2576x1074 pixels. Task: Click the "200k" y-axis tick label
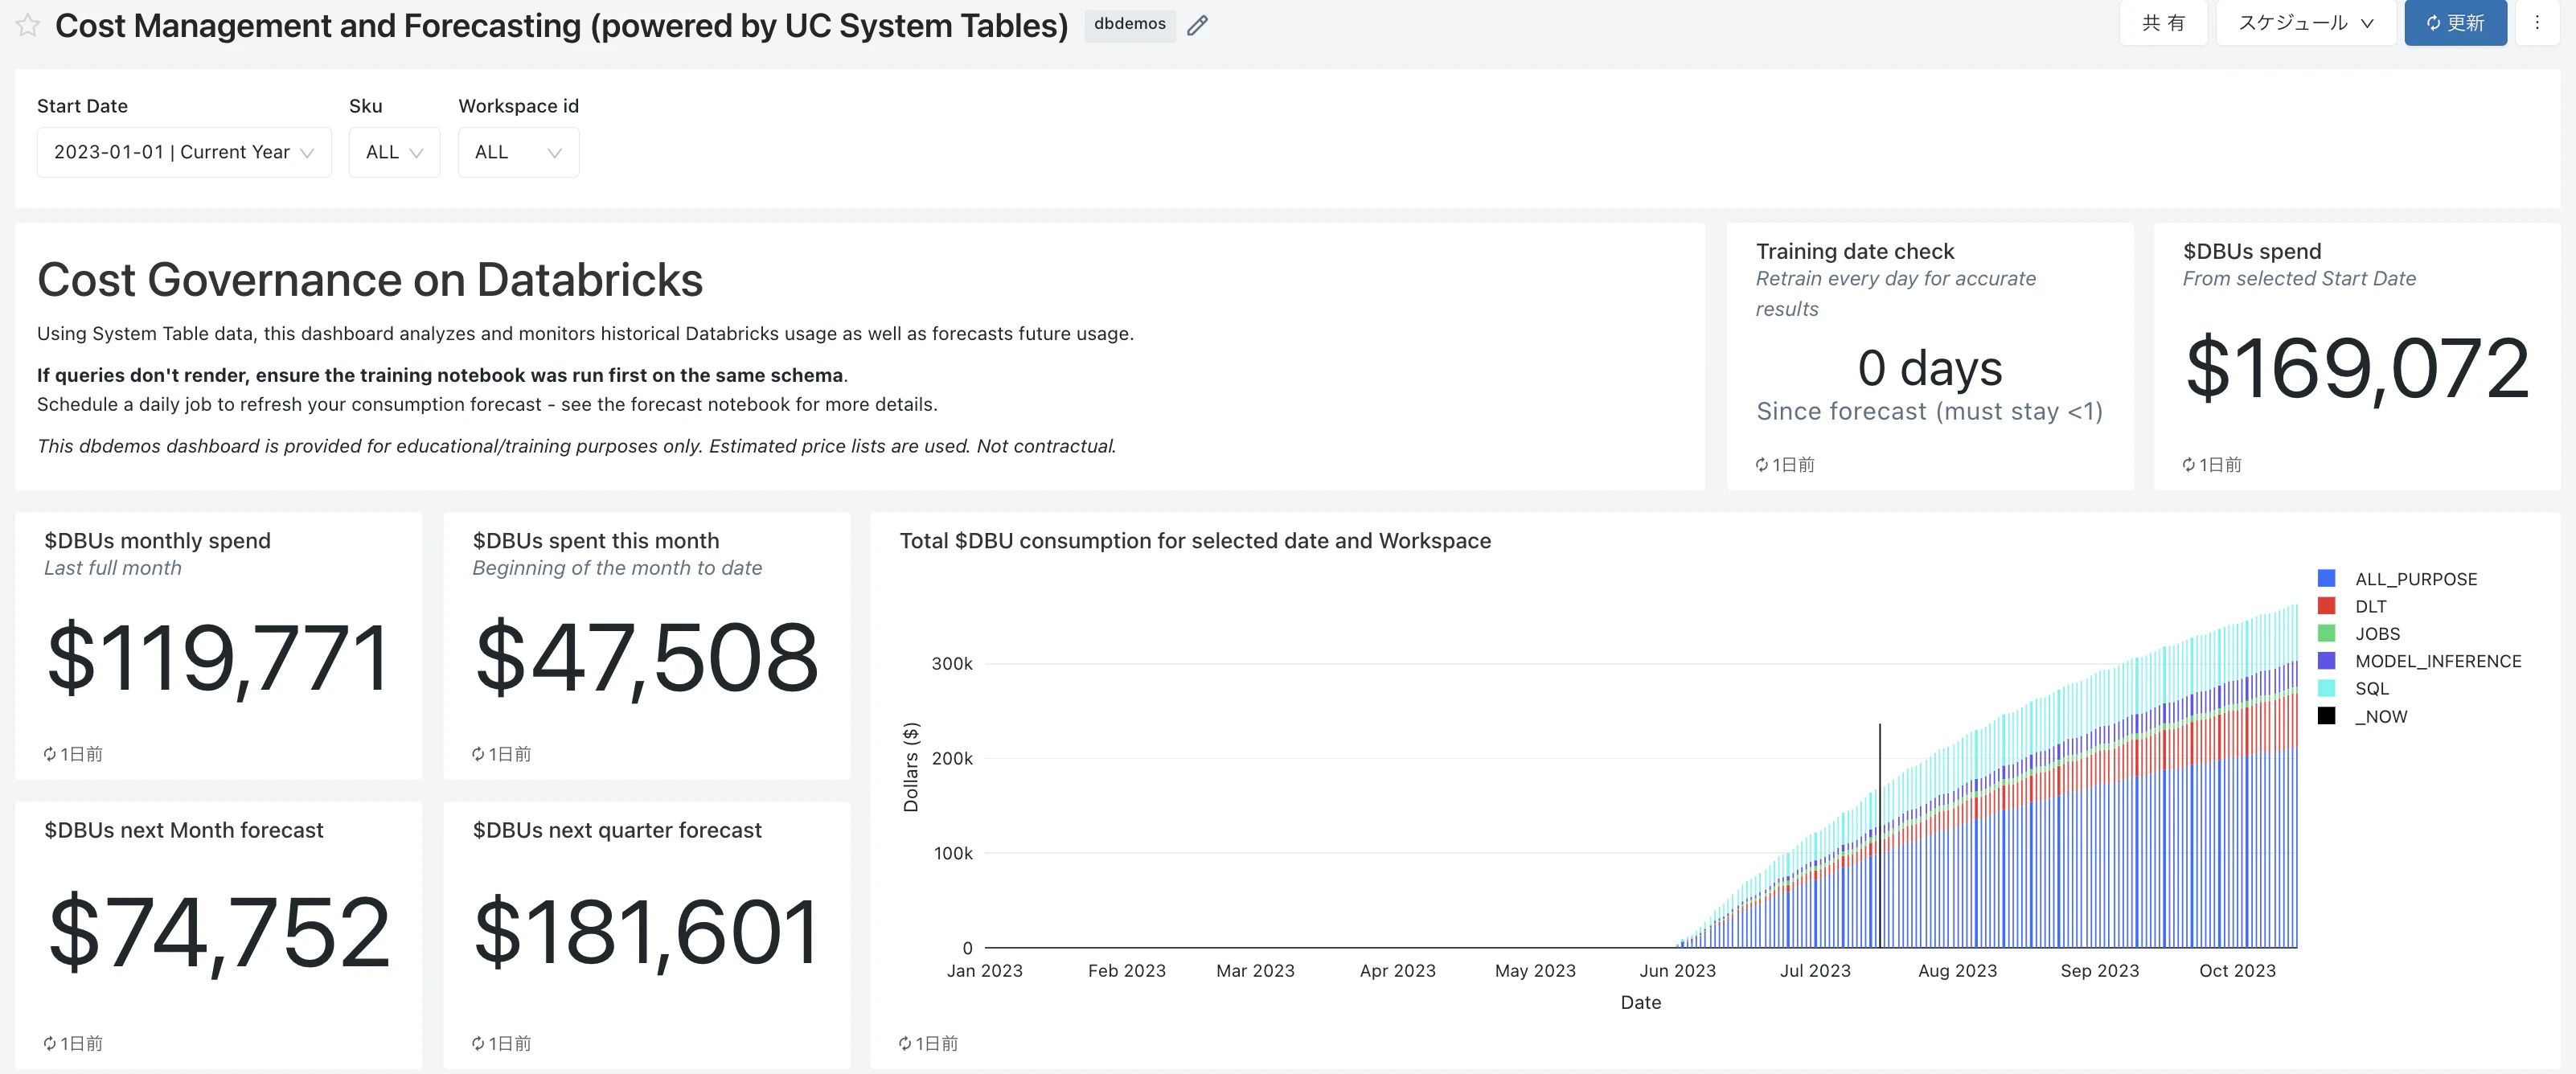tap(952, 759)
